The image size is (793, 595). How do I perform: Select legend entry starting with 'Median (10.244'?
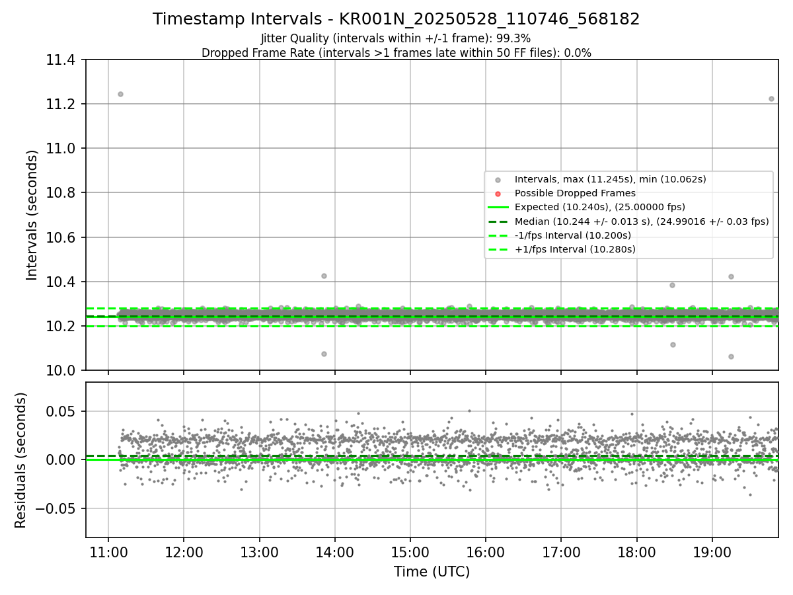[x=642, y=221]
